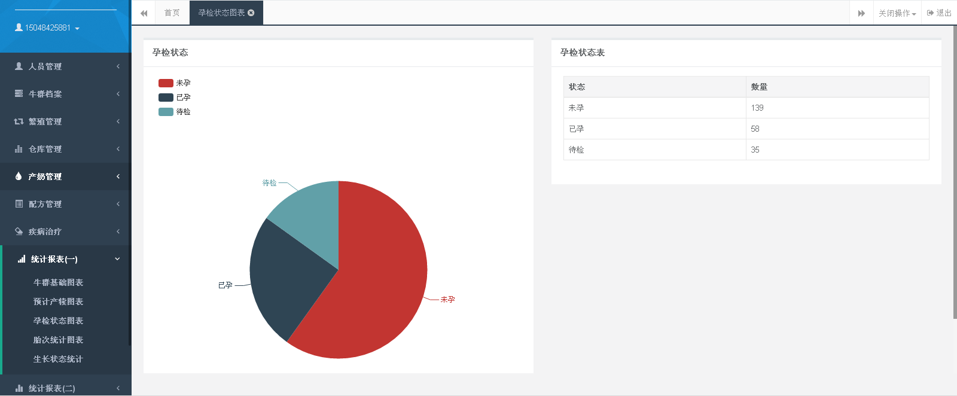Click the 待检 label above the pie
Viewport: 957px width, 396px height.
[x=270, y=183]
